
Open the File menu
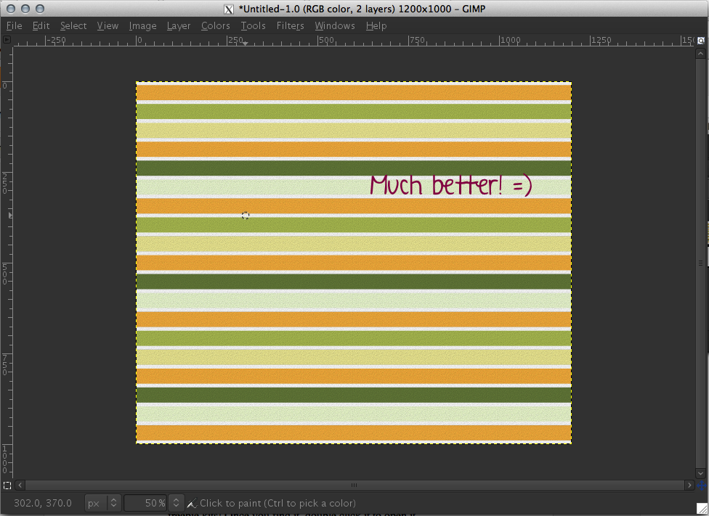(x=14, y=25)
